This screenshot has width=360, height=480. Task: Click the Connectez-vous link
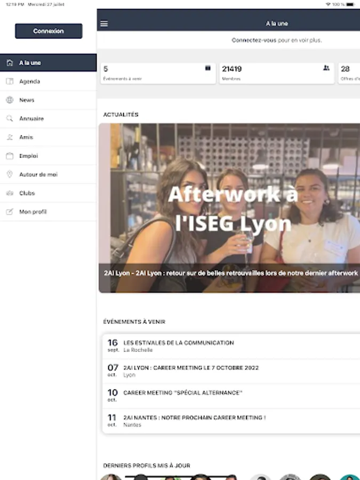[254, 40]
